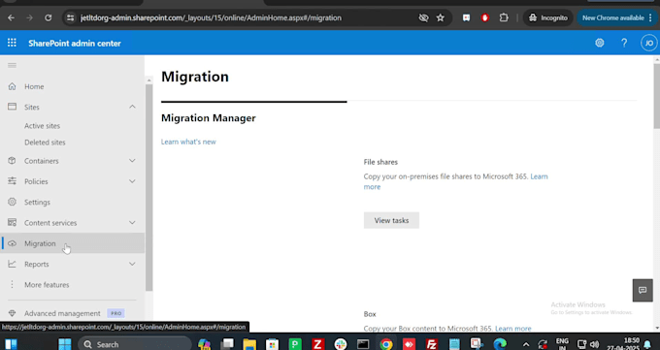
Task: Click the red extension icon in toolbar
Action: coord(485,17)
